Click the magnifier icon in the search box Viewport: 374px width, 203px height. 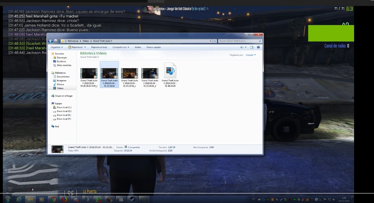coord(260,41)
